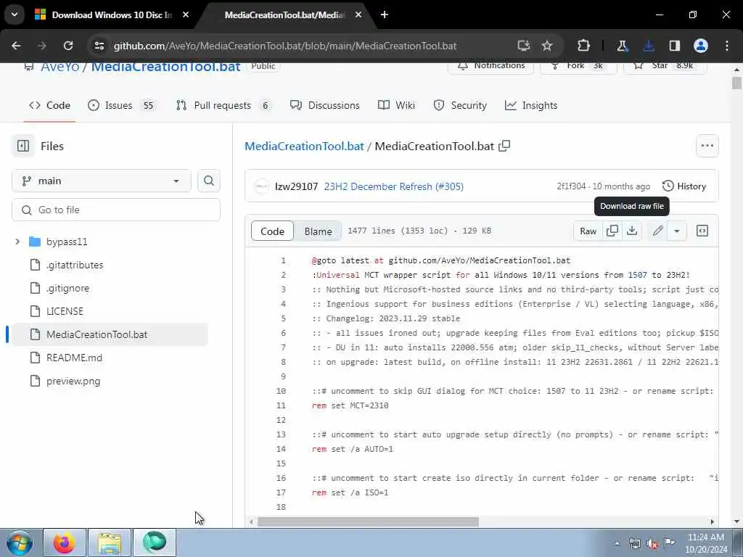
Task: Open the browser extensions puzzle icon
Action: coord(583,46)
